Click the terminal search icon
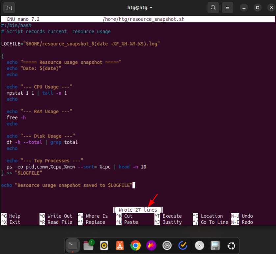This screenshot has width=276, height=254. pos(213,7)
